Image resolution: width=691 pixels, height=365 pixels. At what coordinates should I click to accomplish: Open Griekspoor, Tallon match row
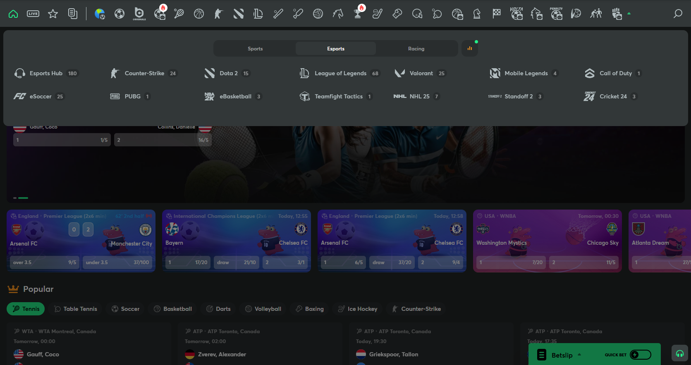click(x=430, y=354)
